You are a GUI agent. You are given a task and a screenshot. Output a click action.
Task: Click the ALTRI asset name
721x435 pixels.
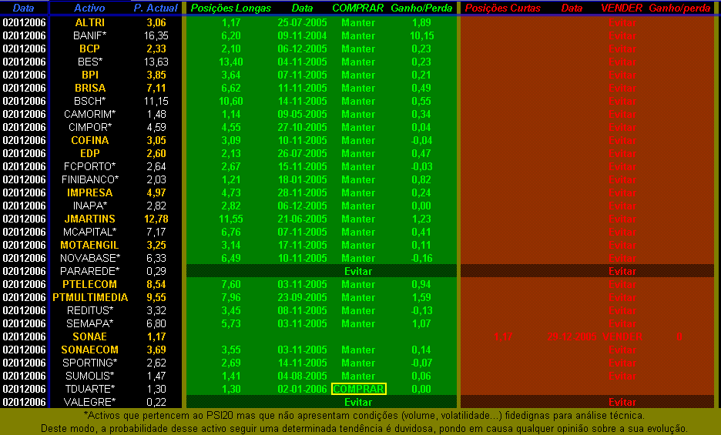pos(89,22)
